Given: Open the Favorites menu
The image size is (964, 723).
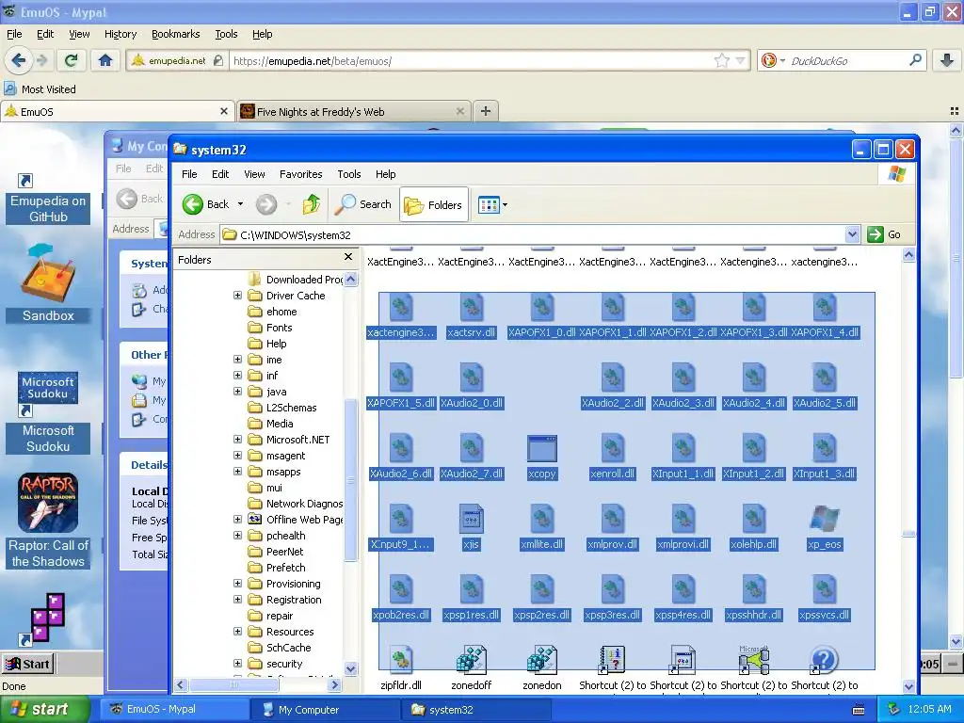Looking at the screenshot, I should coord(300,174).
